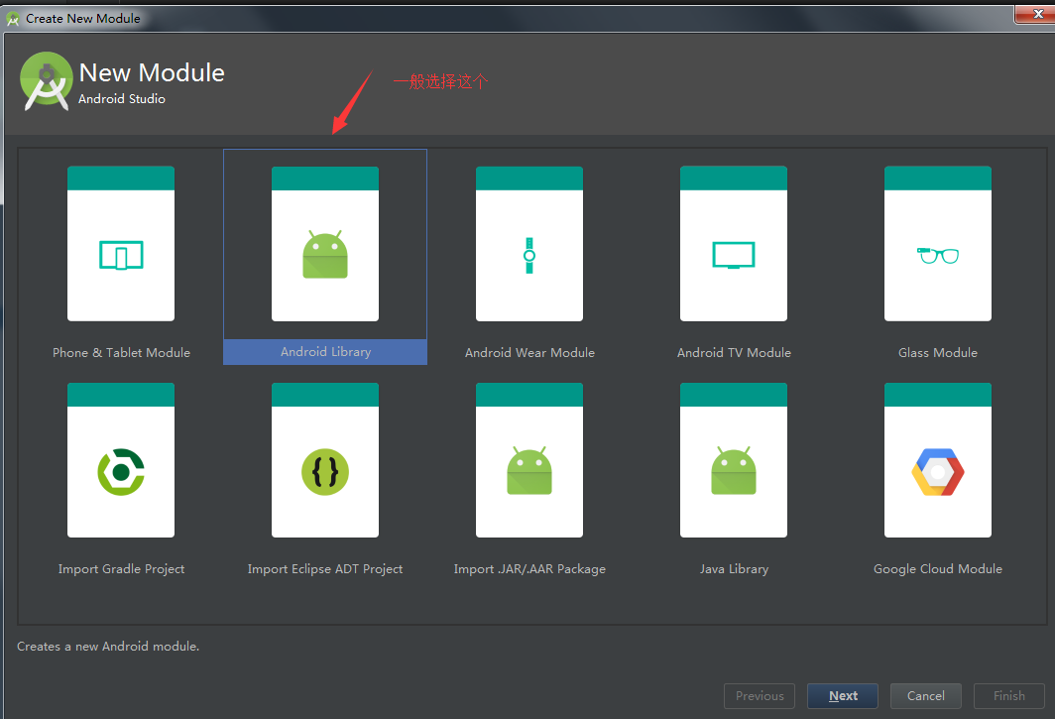The image size is (1055, 719).
Task: Close the Create New Module dialog
Action: [1036, 14]
